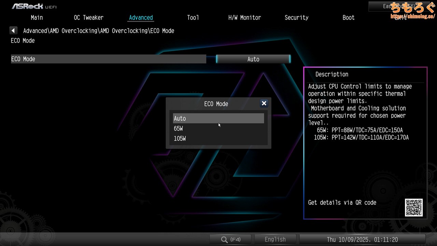
Task: Switch to the Boot tab
Action: point(348,18)
